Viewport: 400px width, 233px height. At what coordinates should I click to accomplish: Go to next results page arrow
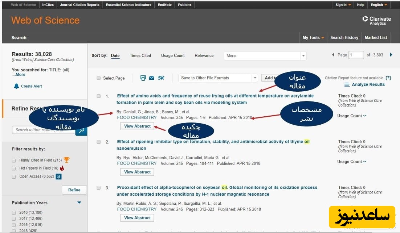coord(391,55)
